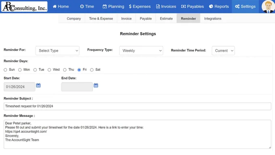
Task: Click the "Reminder Settings" heading text
Action: point(138,34)
